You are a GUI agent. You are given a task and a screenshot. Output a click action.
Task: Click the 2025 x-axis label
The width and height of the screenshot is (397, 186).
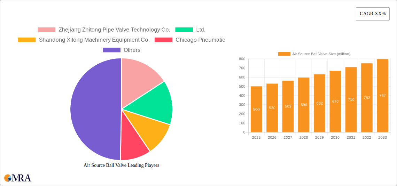point(256,137)
